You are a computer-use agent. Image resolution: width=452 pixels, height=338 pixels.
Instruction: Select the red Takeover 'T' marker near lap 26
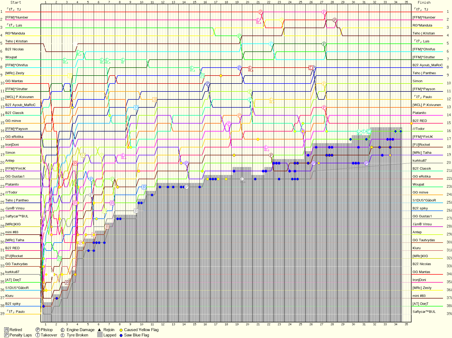(311, 68)
